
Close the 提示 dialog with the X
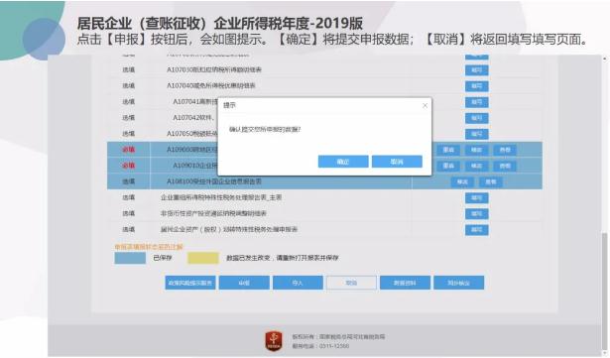[x=425, y=105]
